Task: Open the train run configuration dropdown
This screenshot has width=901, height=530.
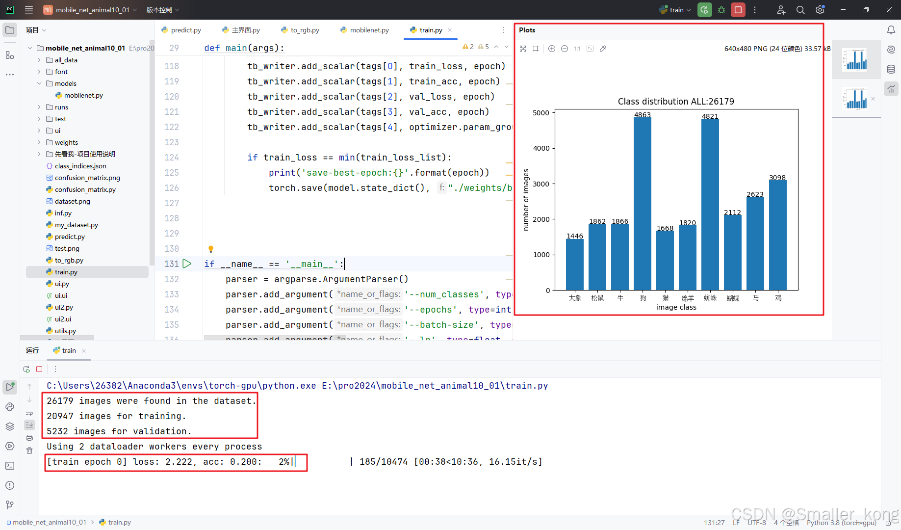Action: pyautogui.click(x=675, y=10)
